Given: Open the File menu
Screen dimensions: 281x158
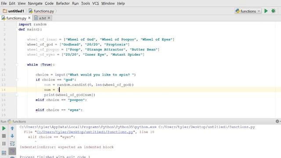Looking at the screenshot, I should pyautogui.click(x=4, y=4).
